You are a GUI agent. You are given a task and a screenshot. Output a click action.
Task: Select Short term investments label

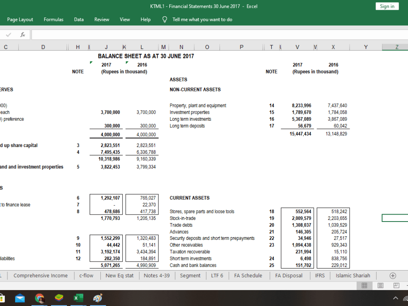pyautogui.click(x=191, y=258)
